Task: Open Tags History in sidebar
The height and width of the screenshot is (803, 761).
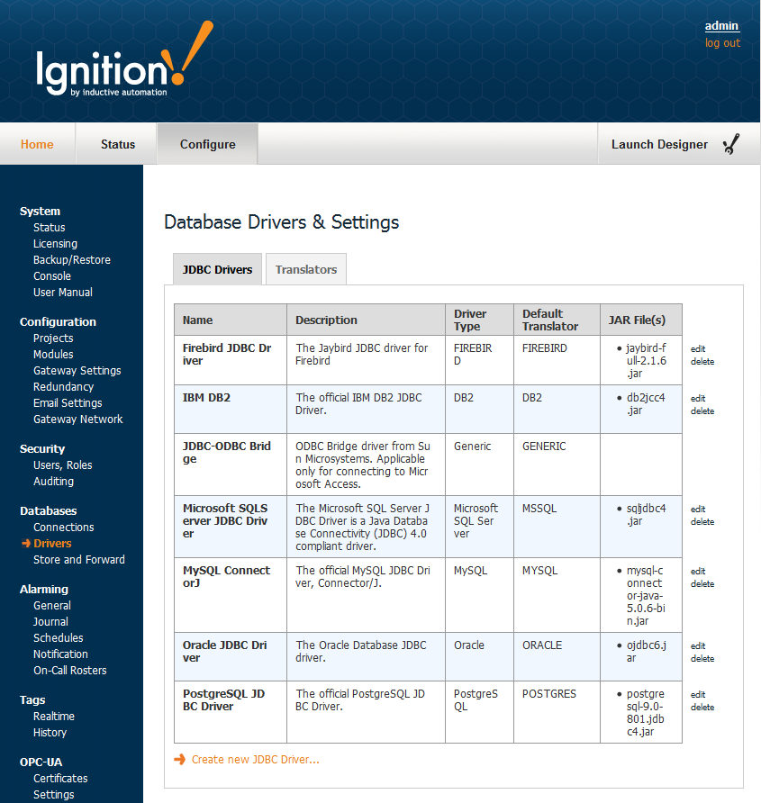Action: pyautogui.click(x=50, y=733)
